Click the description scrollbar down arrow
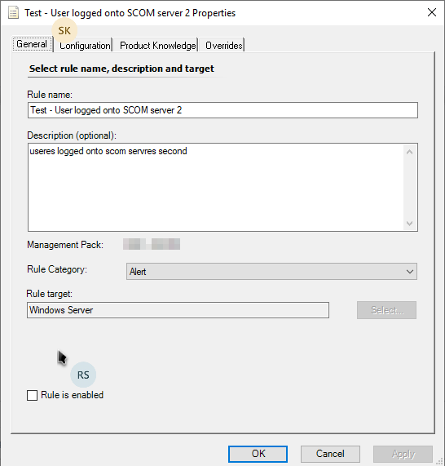The height and width of the screenshot is (466, 445). tap(410, 223)
